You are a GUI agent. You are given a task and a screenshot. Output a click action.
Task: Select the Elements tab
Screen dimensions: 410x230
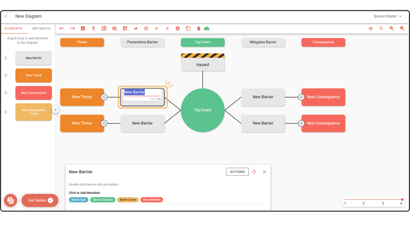click(x=13, y=28)
